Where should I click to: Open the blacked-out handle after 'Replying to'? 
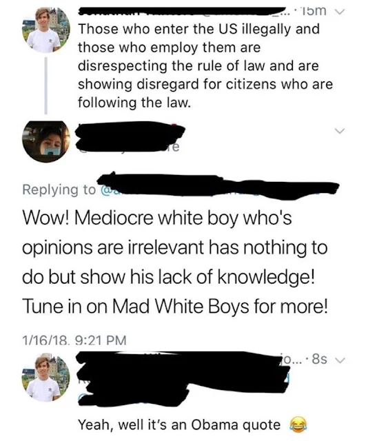click(x=218, y=186)
